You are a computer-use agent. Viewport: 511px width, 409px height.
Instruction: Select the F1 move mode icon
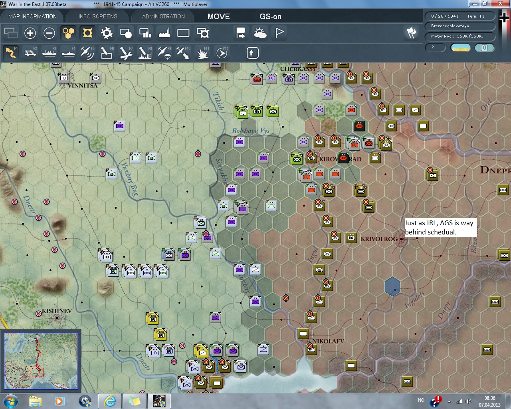tap(11, 53)
